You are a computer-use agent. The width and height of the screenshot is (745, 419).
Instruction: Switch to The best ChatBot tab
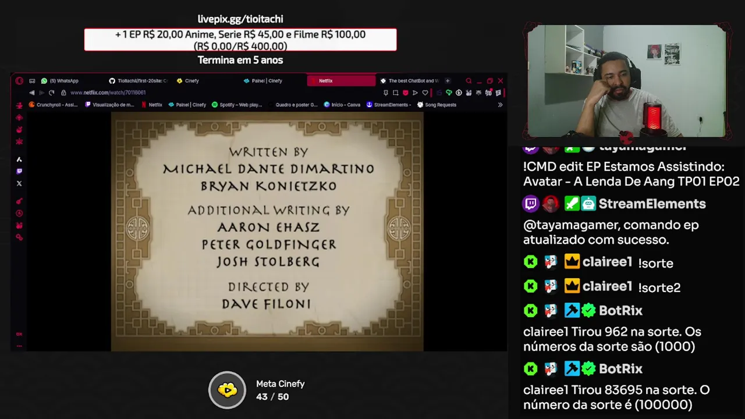[410, 81]
